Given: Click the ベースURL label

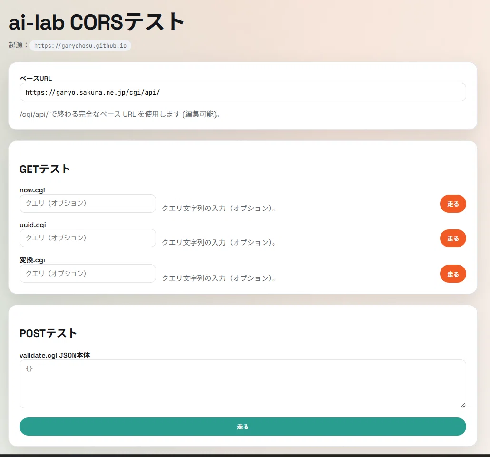Looking at the screenshot, I should (36, 79).
